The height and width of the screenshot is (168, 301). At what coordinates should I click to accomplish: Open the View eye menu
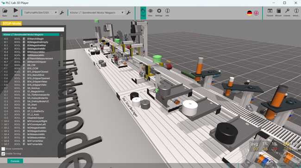click(150, 12)
